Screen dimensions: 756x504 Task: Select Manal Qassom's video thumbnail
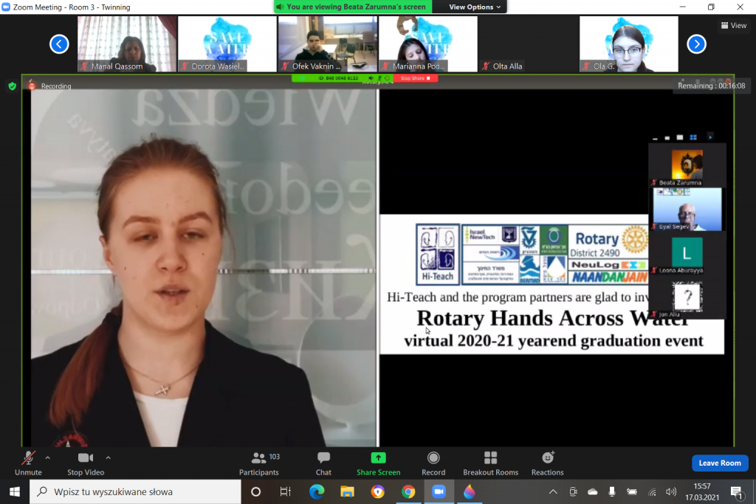[127, 44]
